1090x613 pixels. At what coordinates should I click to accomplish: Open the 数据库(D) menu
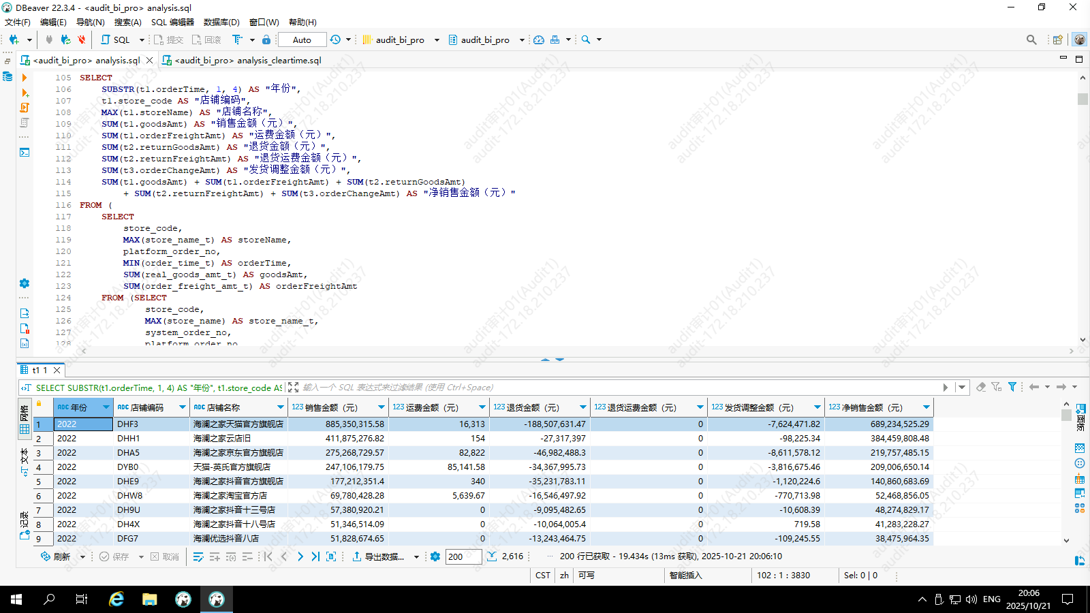221,22
